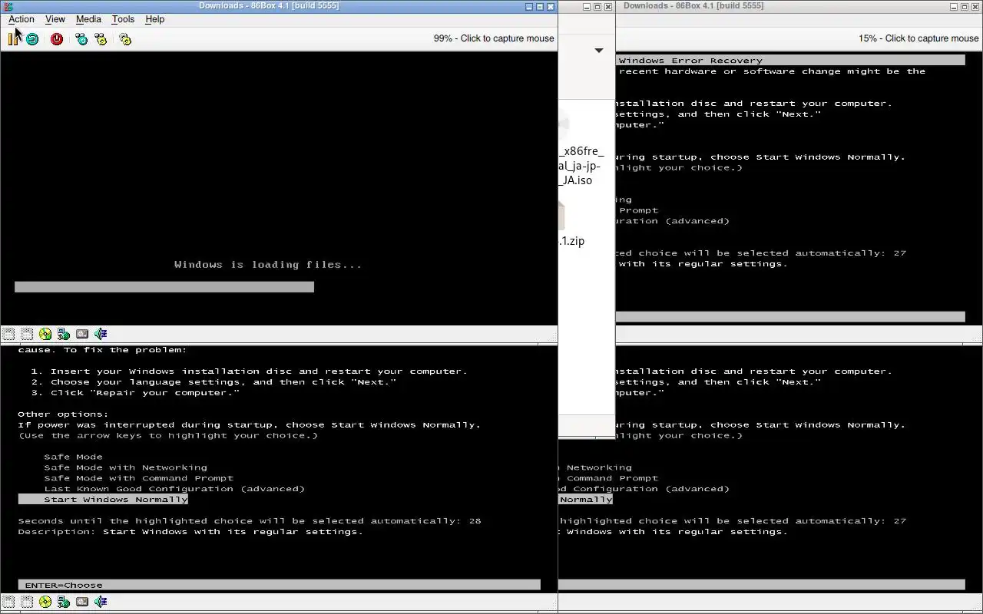The height and width of the screenshot is (614, 983).
Task: Open the Help menu
Action: (x=155, y=19)
